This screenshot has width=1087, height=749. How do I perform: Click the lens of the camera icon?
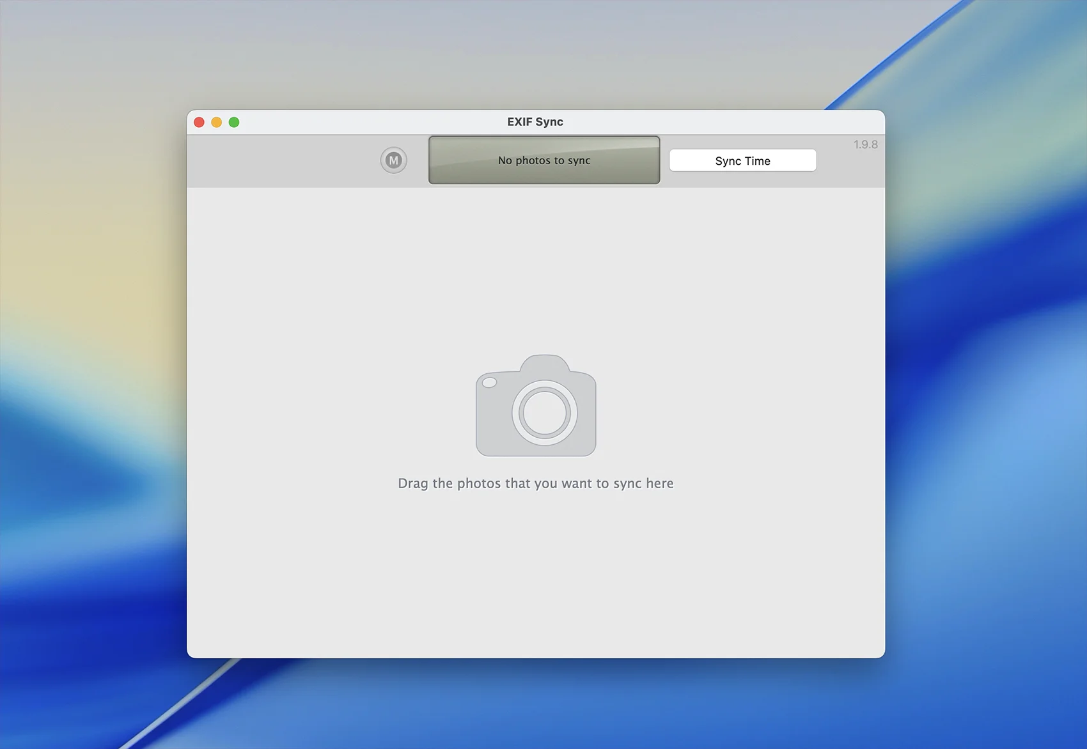[544, 412]
